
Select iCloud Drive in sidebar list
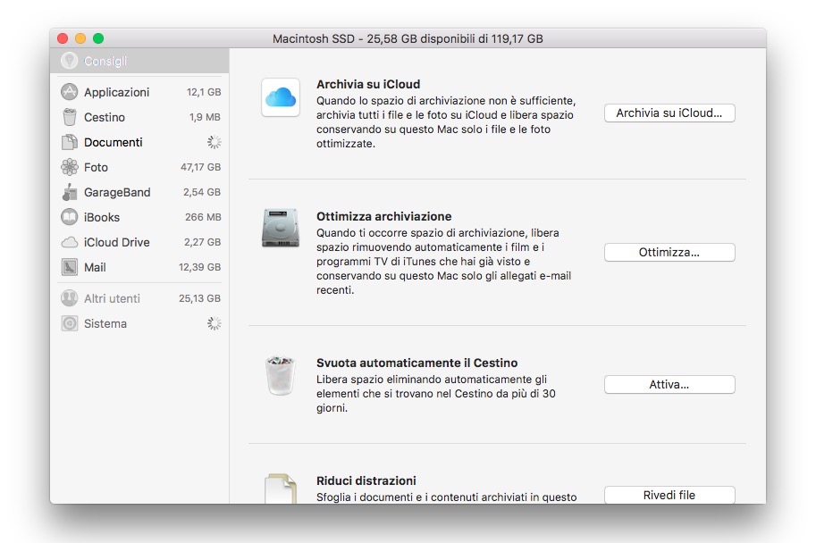click(139, 242)
